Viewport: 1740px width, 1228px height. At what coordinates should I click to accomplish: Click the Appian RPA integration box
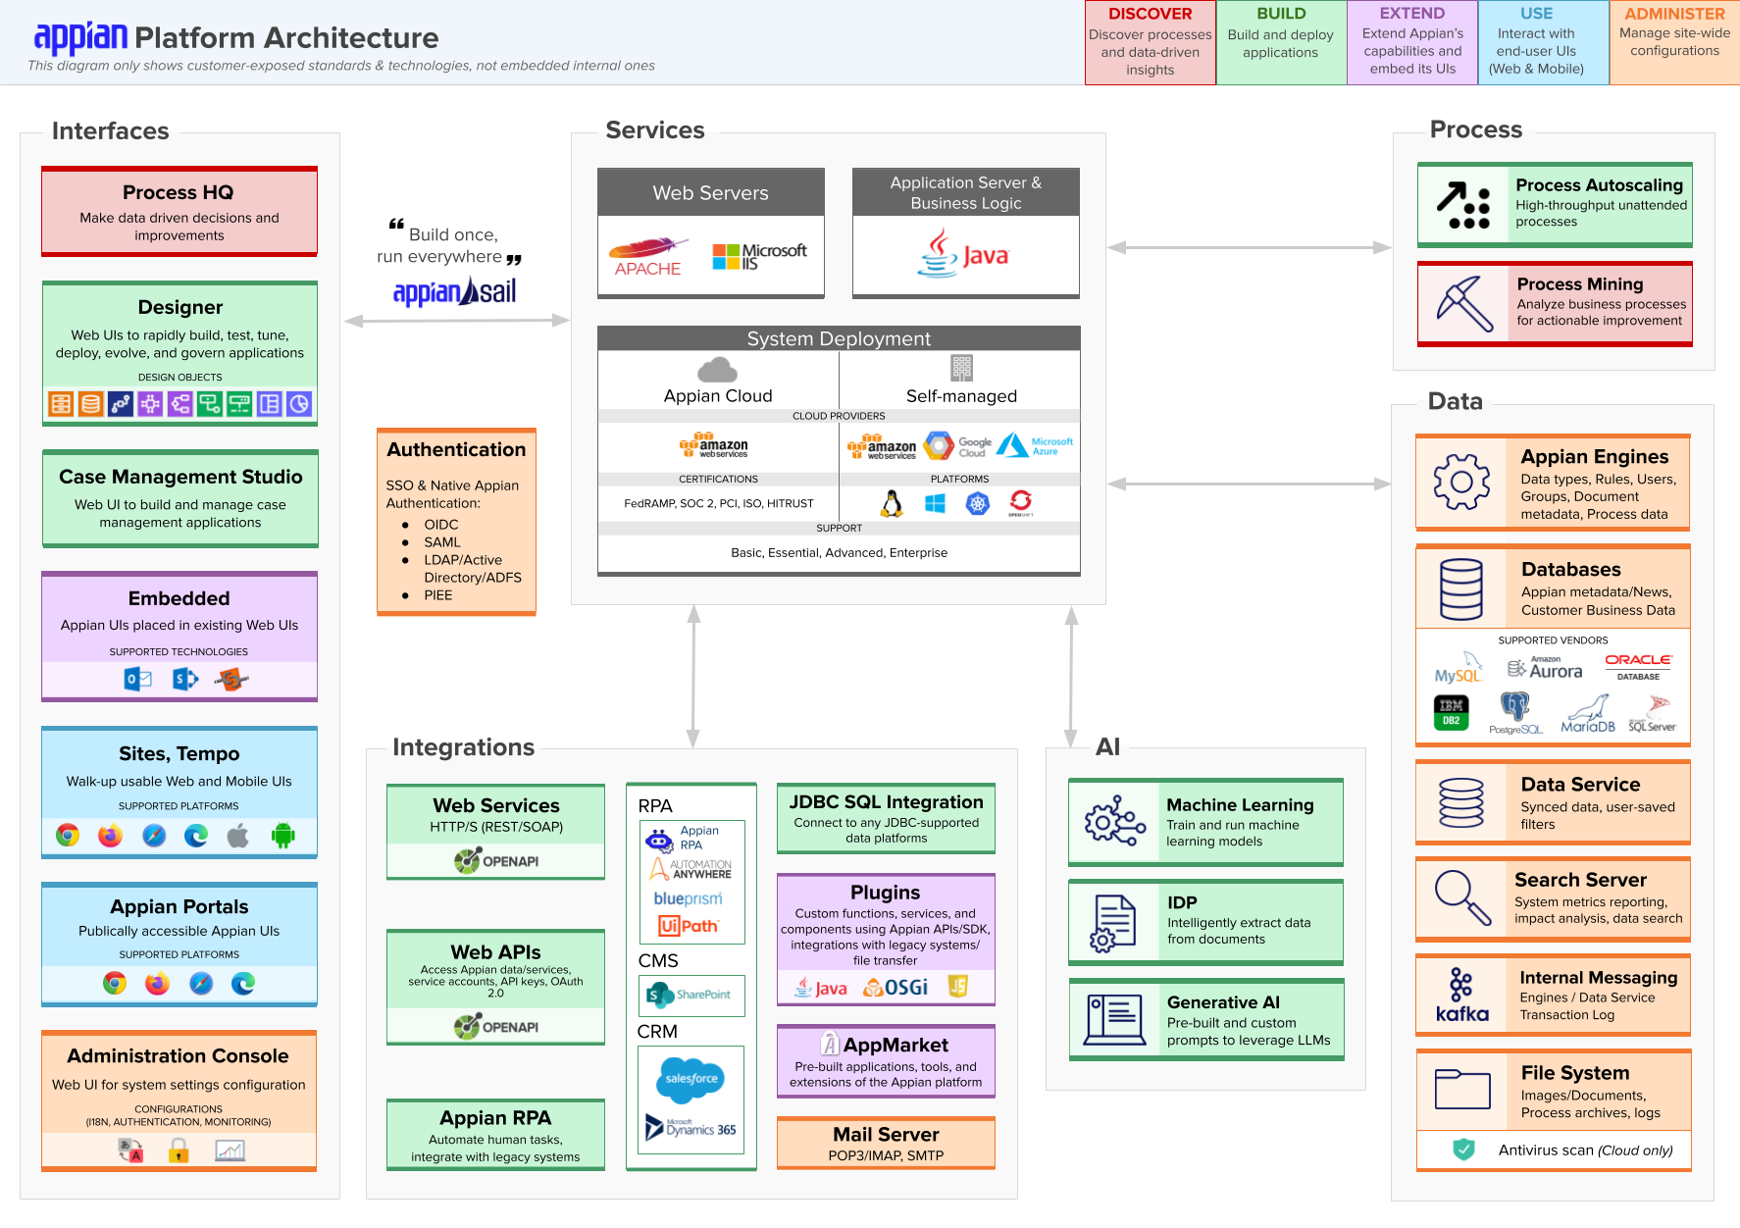[x=495, y=1135]
